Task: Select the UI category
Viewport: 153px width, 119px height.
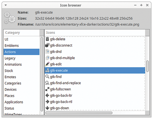Action: (x=7, y=39)
